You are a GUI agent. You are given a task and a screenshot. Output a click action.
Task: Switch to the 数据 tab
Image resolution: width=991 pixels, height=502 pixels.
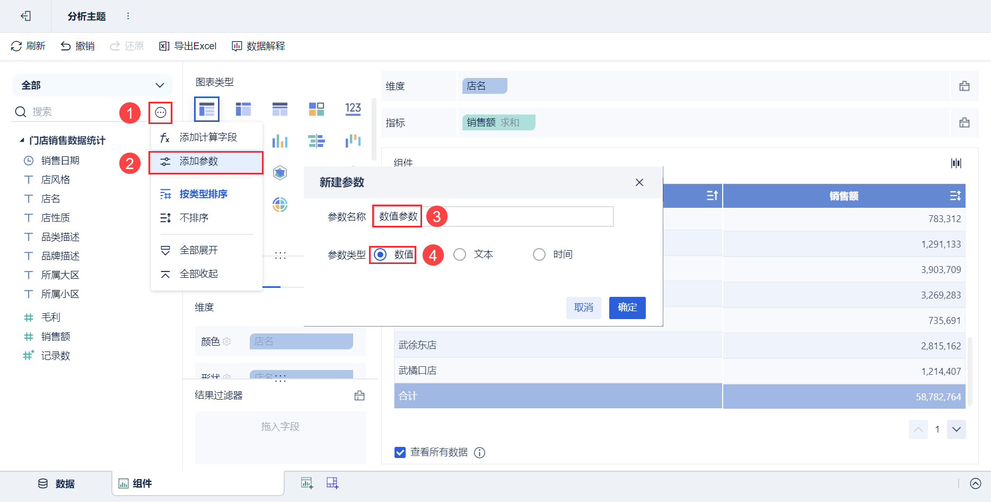pyautogui.click(x=56, y=483)
